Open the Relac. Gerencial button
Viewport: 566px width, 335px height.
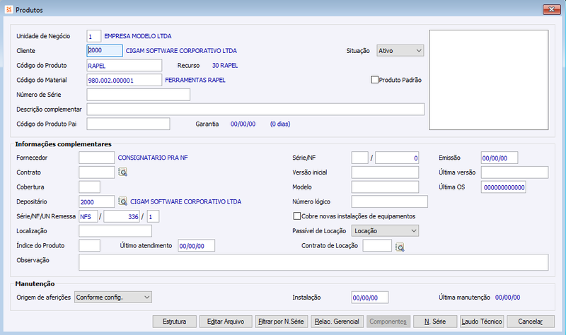tap(337, 322)
